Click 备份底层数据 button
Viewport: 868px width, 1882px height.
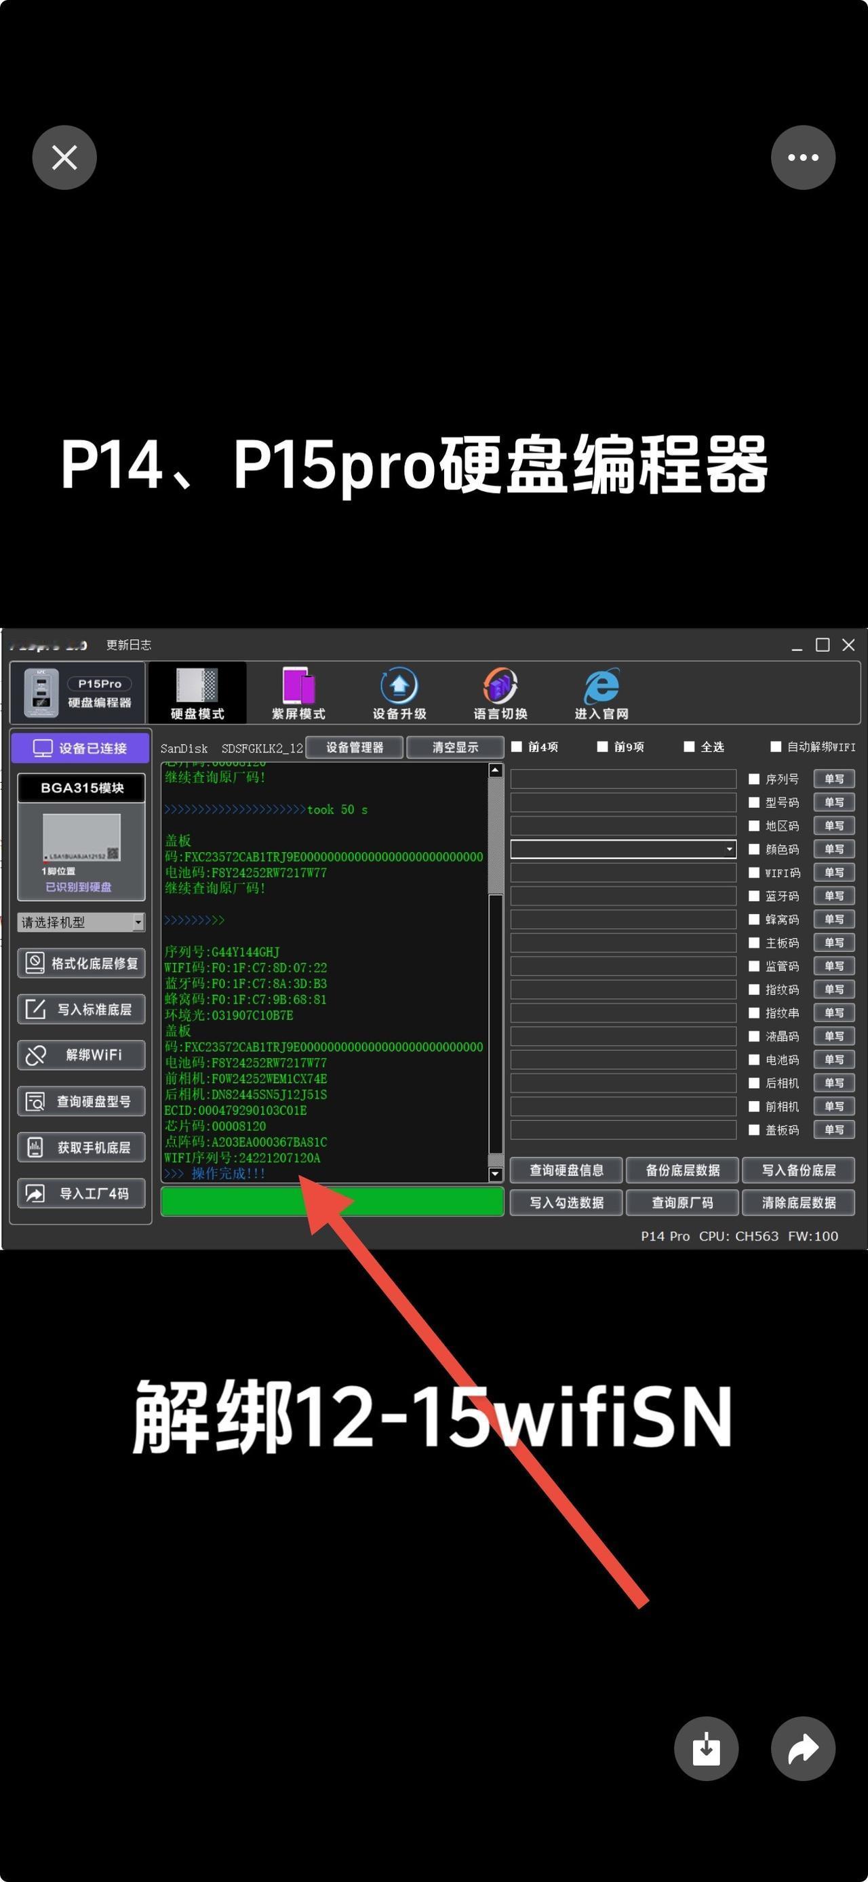pos(683,1170)
